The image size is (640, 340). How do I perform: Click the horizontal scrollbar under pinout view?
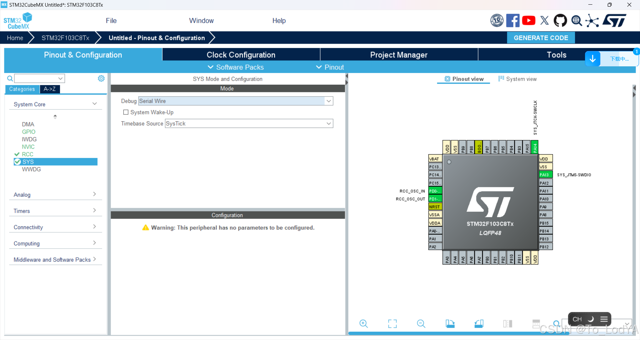pos(459,333)
